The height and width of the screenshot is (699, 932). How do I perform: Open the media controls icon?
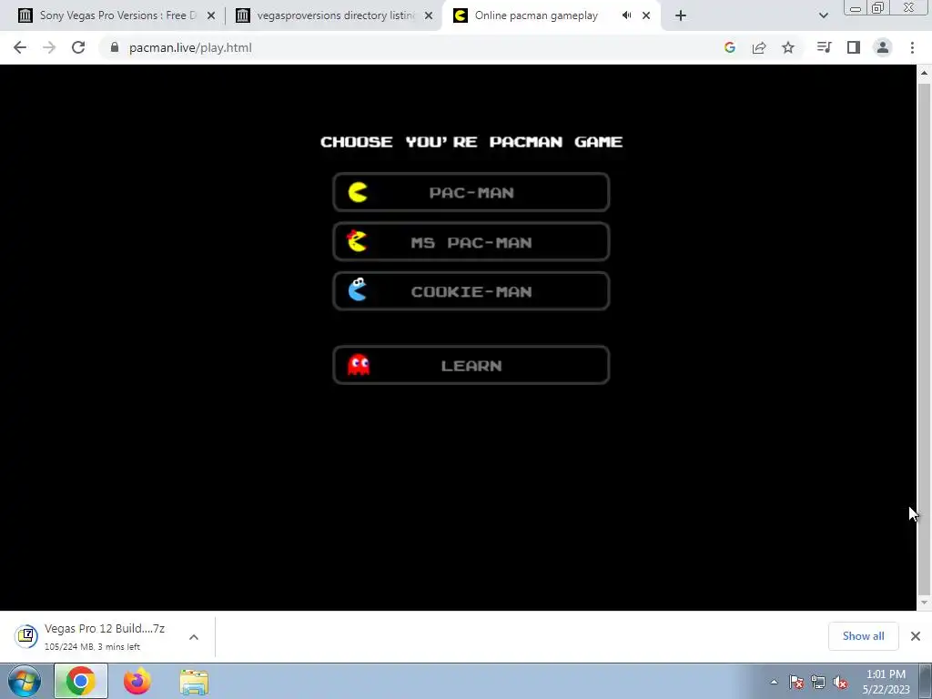click(x=824, y=47)
